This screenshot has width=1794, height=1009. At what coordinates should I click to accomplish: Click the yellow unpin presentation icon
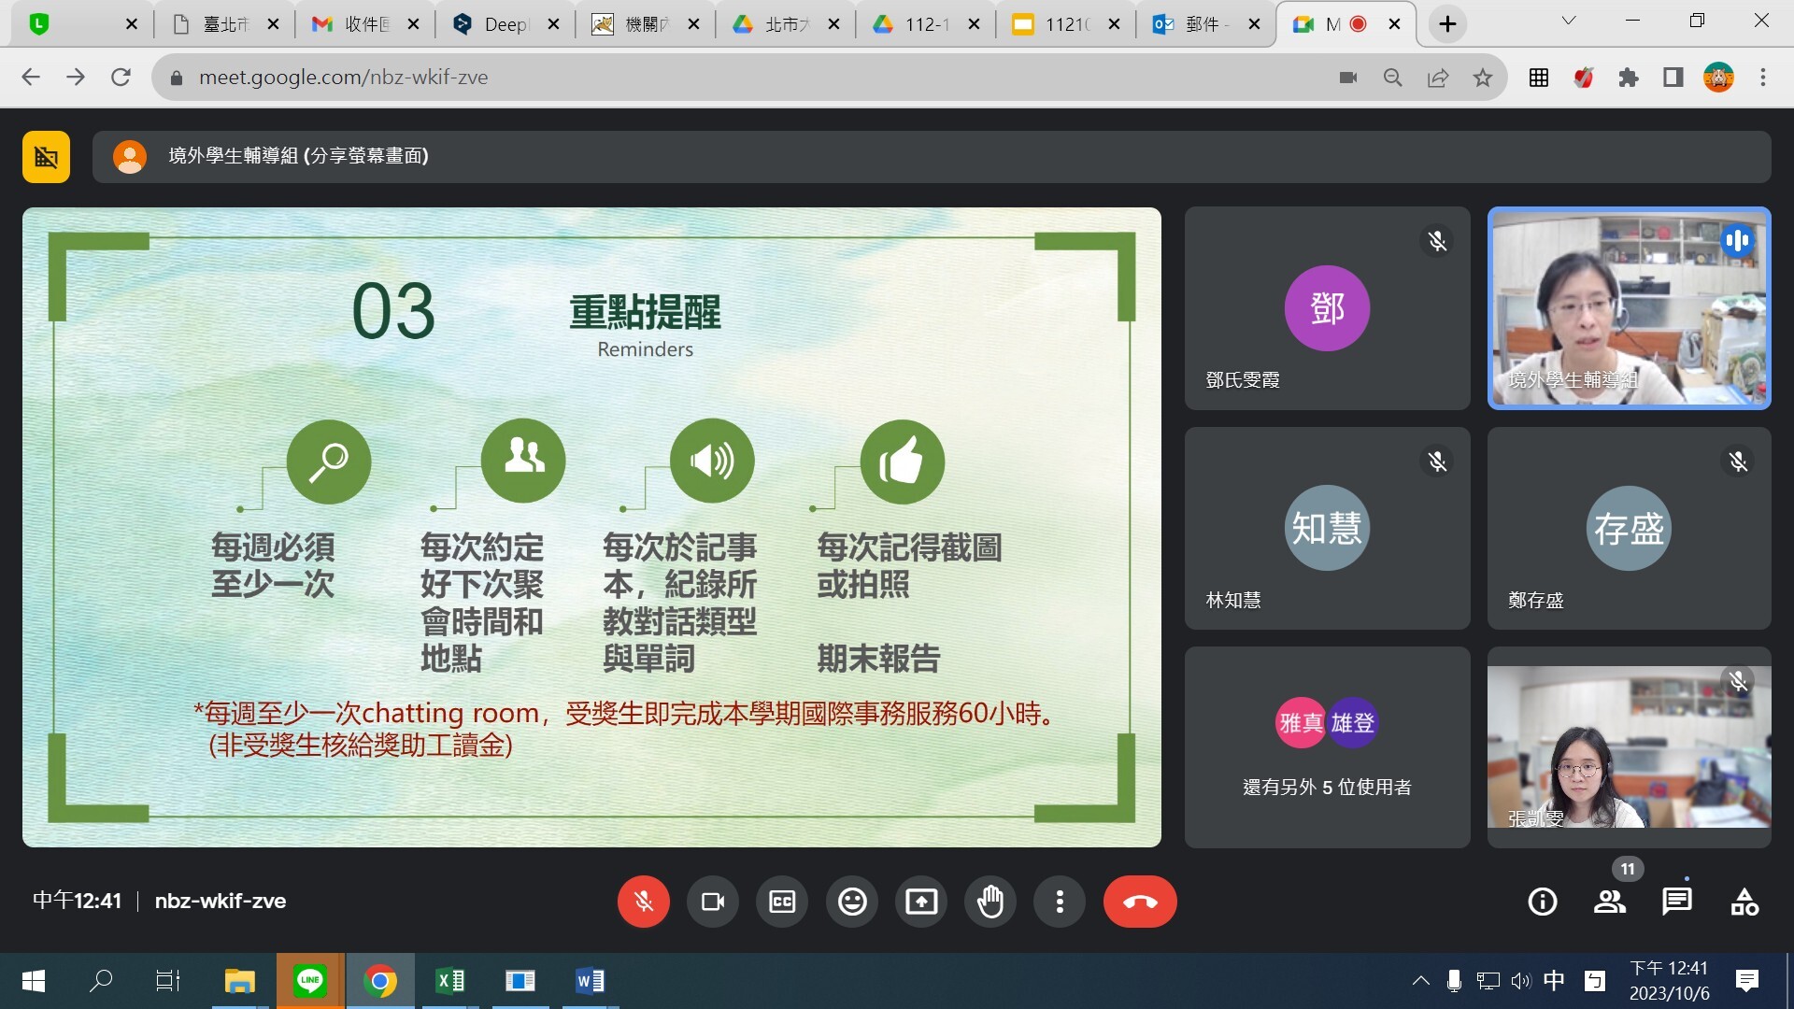click(x=46, y=156)
